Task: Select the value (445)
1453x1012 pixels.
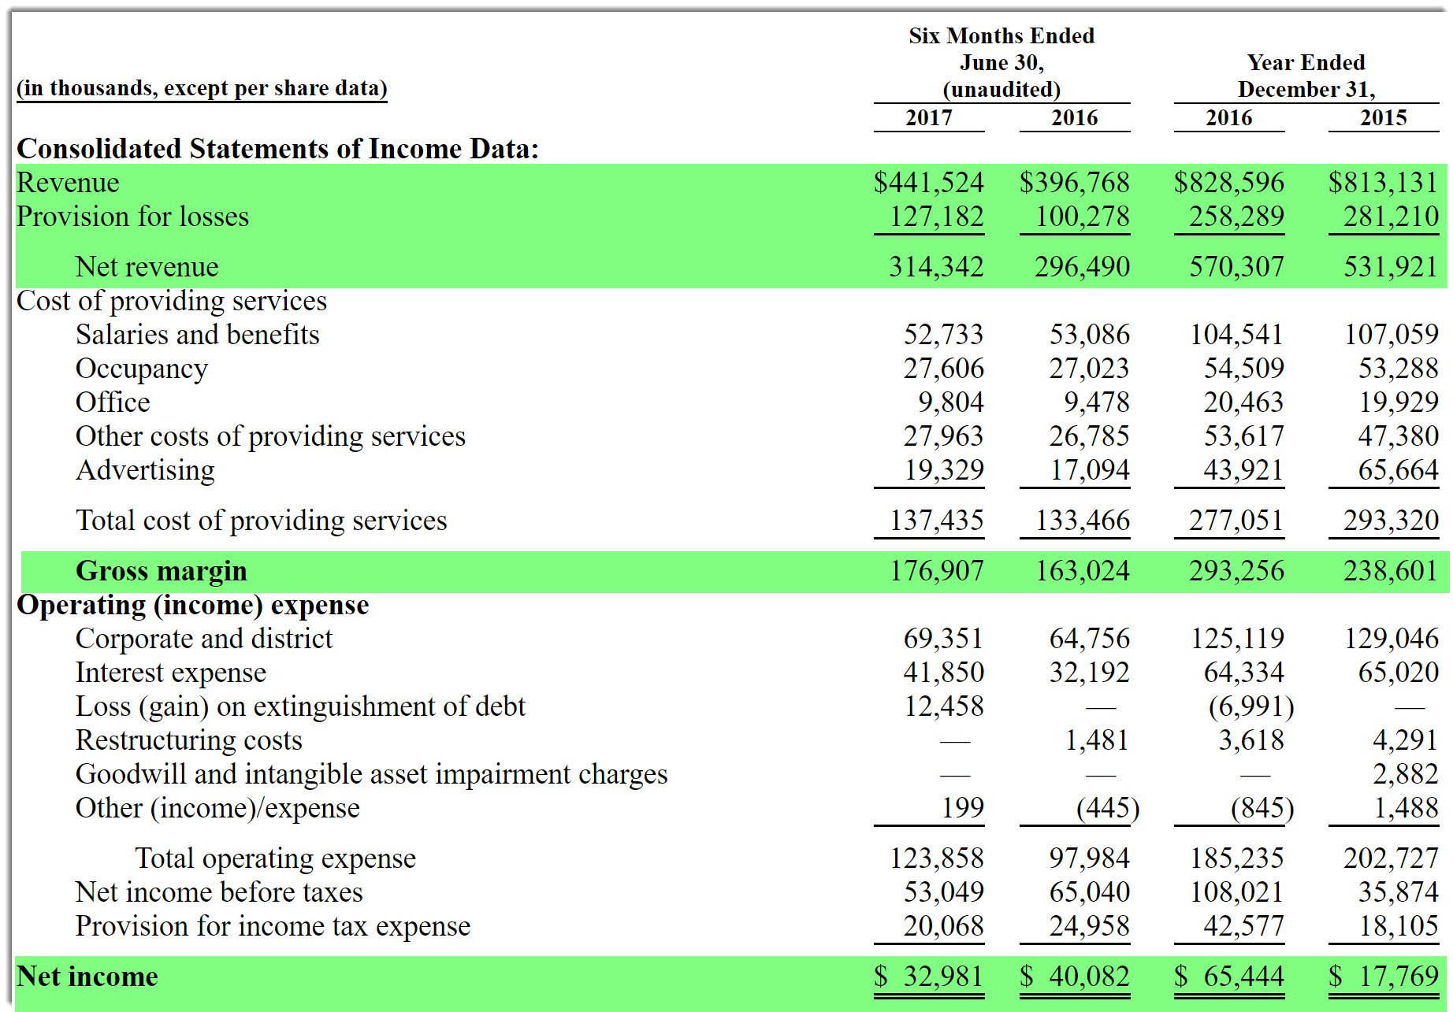Action: tap(1108, 808)
